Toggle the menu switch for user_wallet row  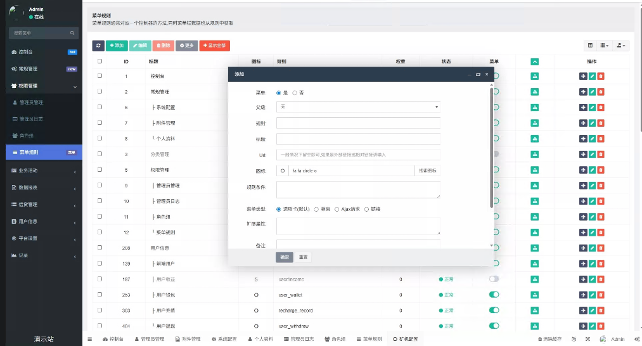494,295
